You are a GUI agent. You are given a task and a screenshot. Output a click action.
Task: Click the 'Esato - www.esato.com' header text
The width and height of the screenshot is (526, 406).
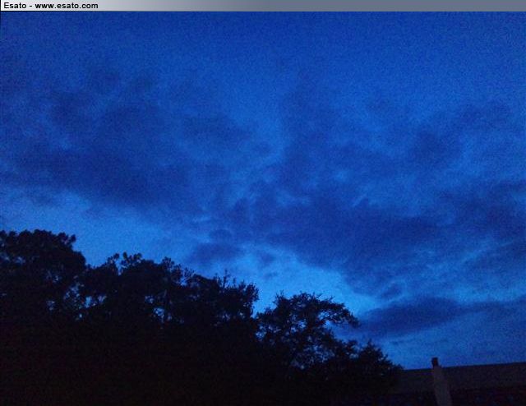[51, 6]
